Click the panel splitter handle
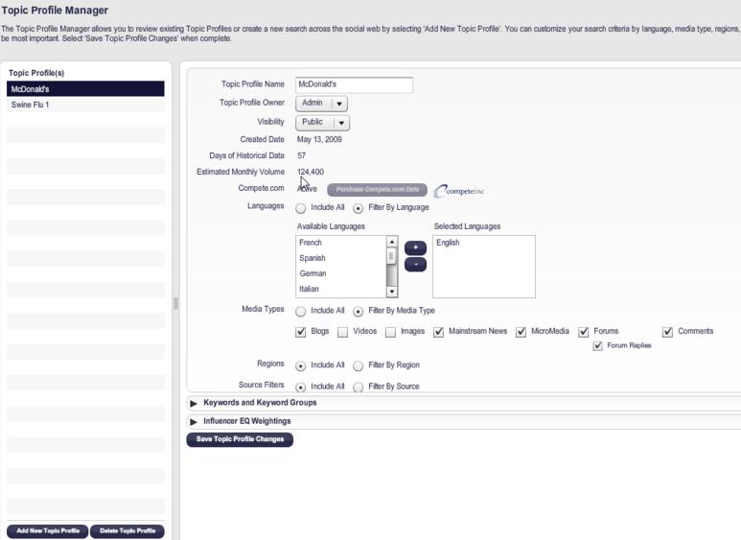Screen dimensions: 741x540 (175, 303)
